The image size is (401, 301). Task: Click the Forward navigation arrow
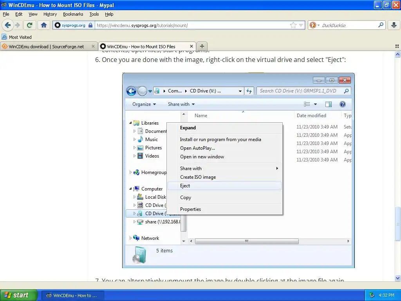18,25
